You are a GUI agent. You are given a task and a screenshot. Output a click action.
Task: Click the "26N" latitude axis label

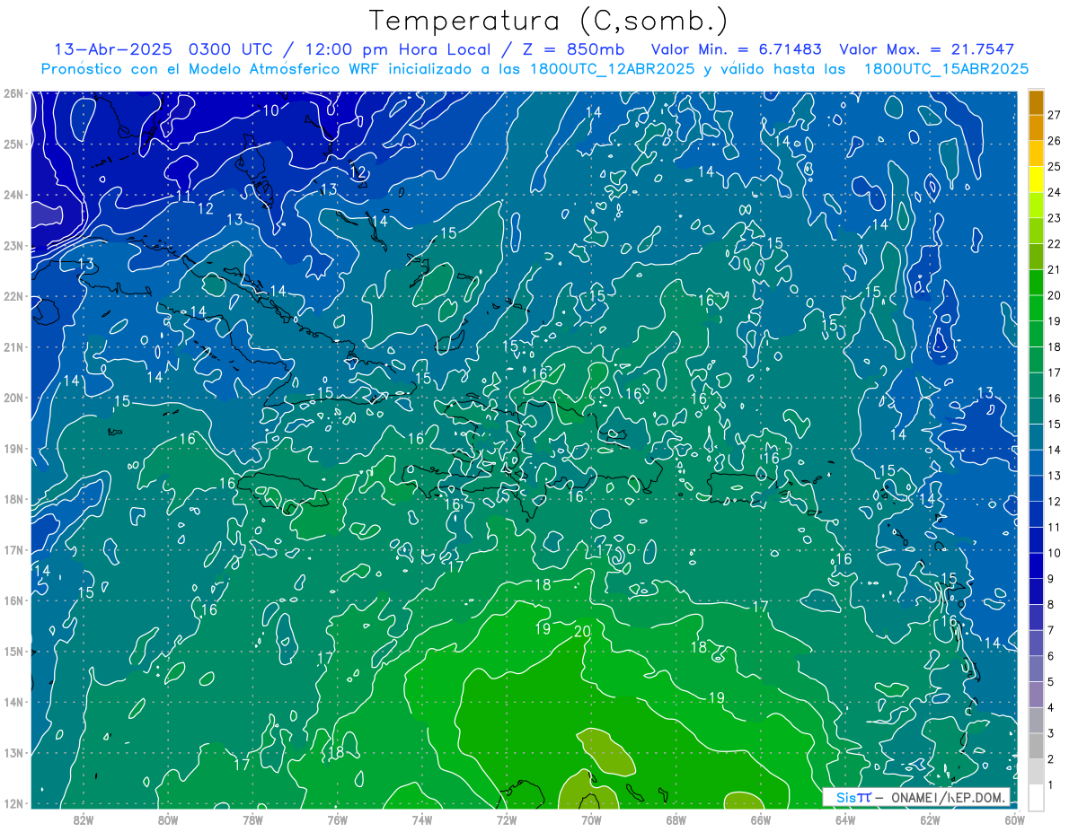click(13, 93)
